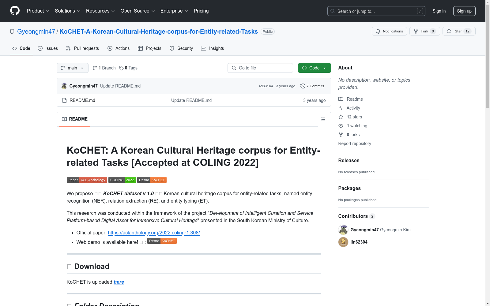This screenshot has width=490, height=306.
Task: Select the README tab header
Action: [x=75, y=119]
